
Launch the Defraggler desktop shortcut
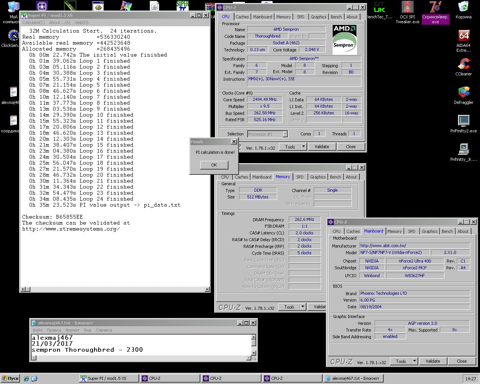(x=463, y=96)
